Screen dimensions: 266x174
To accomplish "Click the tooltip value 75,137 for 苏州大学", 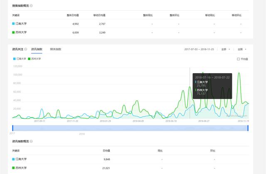I will (201, 93).
